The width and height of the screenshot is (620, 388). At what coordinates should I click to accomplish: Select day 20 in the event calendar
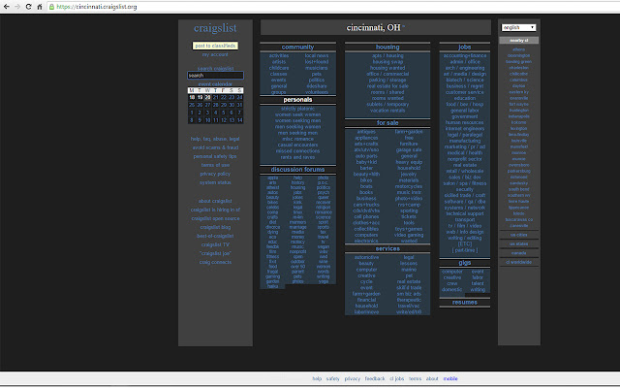[x=207, y=97]
